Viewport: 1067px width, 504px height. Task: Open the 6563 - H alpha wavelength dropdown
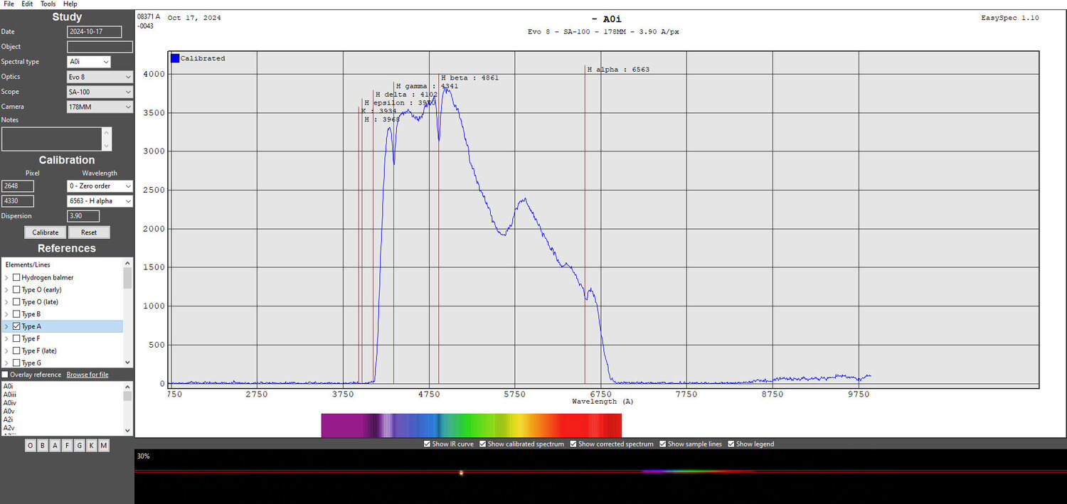pos(100,201)
